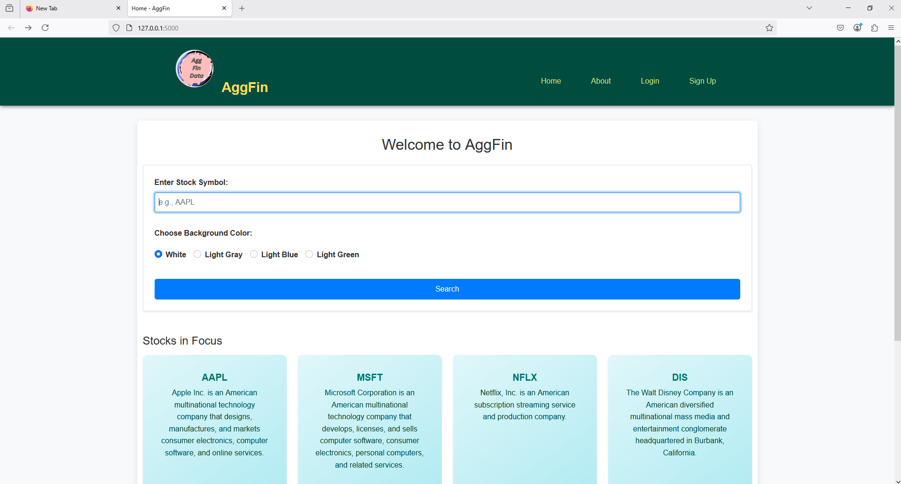Switch to the New Tab browser tab
The image size is (901, 484).
[73, 8]
